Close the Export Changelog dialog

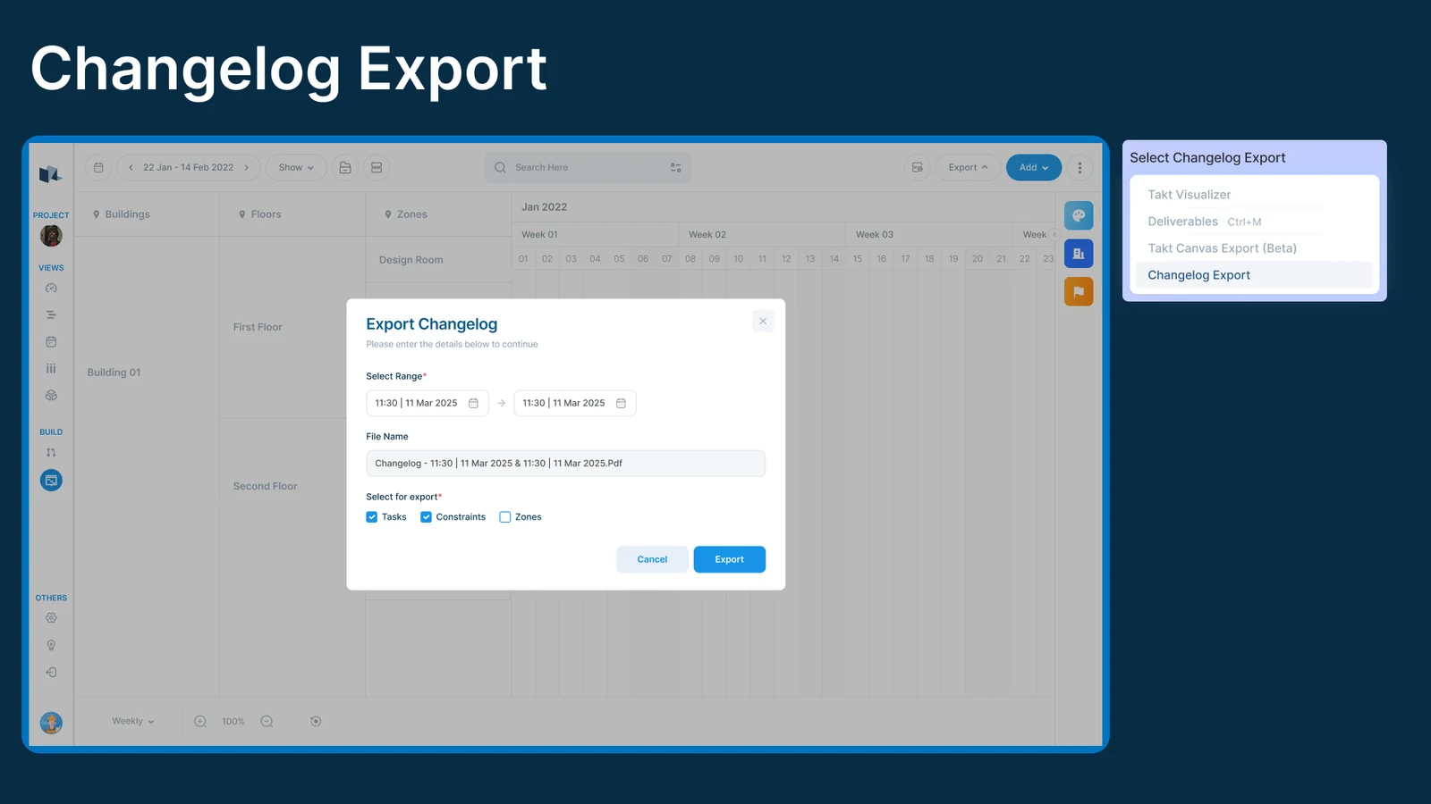click(763, 321)
